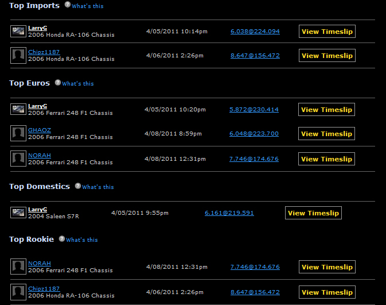
Task: Open Chipz1187's avatar in Top Imports
Action: (18, 55)
